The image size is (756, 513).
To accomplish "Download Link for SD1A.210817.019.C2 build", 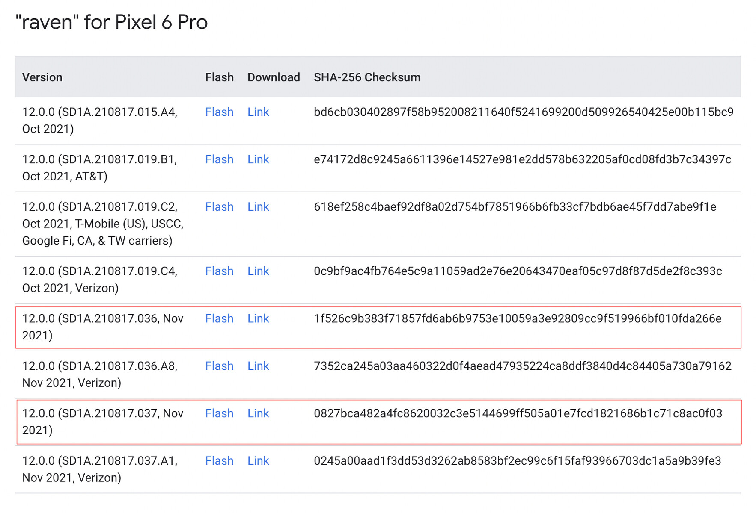I will tap(258, 207).
